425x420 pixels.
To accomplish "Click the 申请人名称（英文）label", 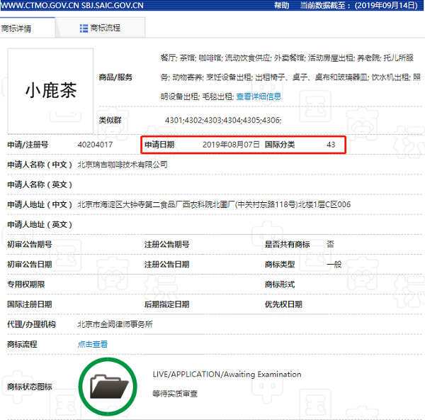I will click(40, 184).
